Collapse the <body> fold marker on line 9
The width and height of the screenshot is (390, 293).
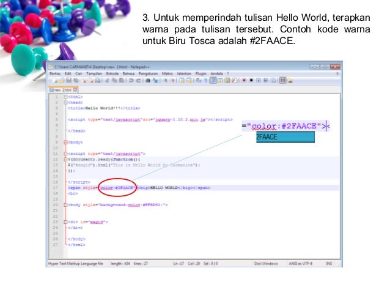click(65, 143)
